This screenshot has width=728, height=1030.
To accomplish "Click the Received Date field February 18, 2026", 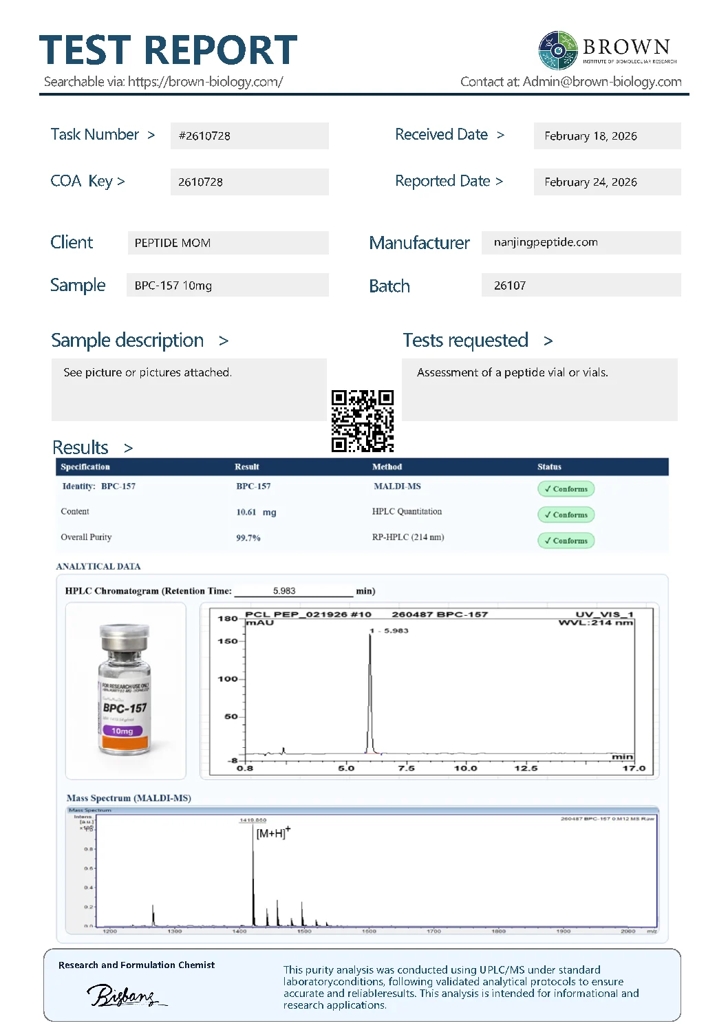I will point(607,136).
